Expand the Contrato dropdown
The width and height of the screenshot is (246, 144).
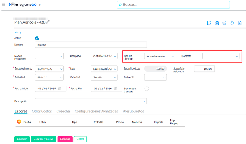coord(220,56)
